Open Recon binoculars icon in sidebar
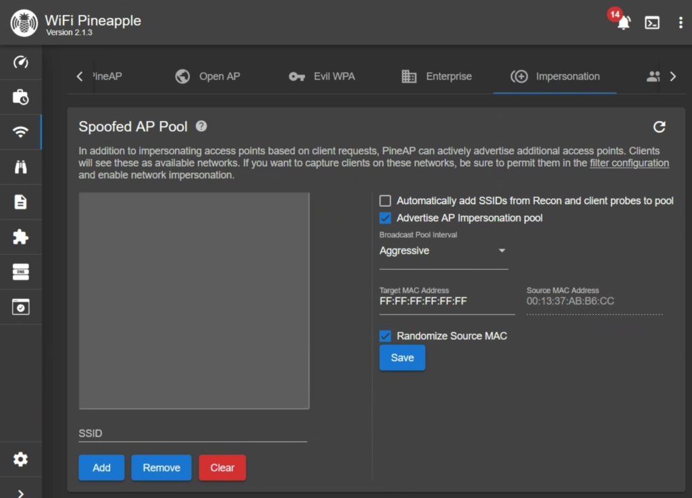The width and height of the screenshot is (692, 498). (21, 167)
